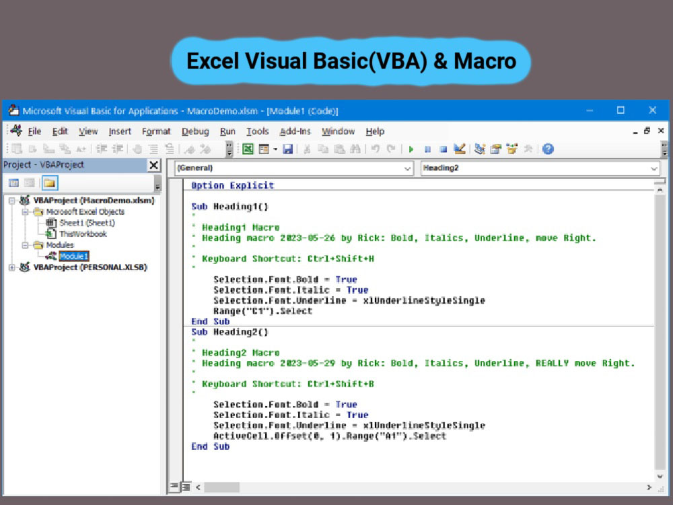The height and width of the screenshot is (505, 673).
Task: Collapse the Modules folder
Action: click(26, 245)
